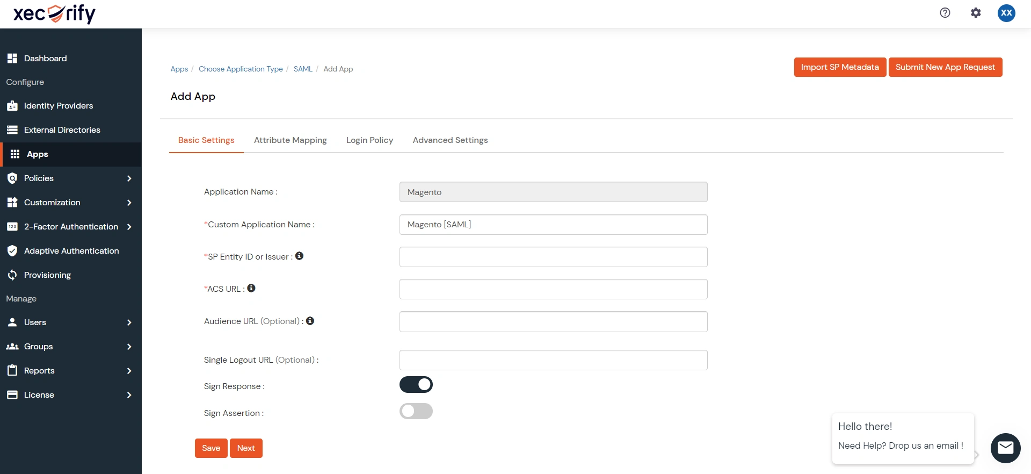Open the settings gear icon
This screenshot has width=1031, height=474.
pyautogui.click(x=976, y=13)
